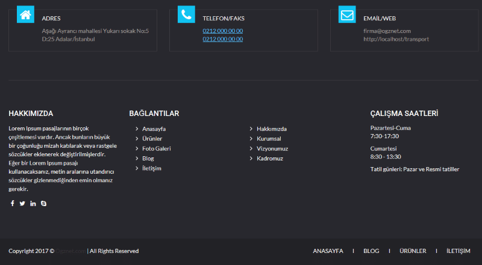
Task: Click the Ogznet.com copyright link
Action: coord(70,251)
